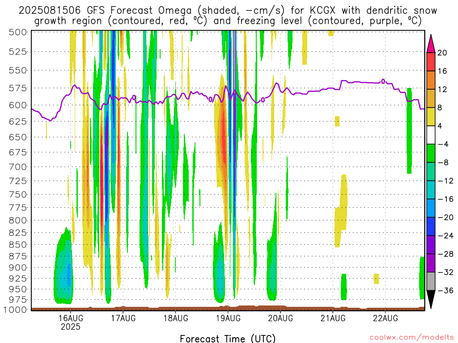Click the gray -32 to -36 colorbar swatch
Screen dimensions: 458x343
431,281
